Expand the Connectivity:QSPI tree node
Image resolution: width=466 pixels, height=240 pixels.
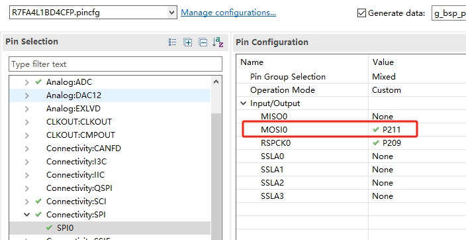coord(26,188)
